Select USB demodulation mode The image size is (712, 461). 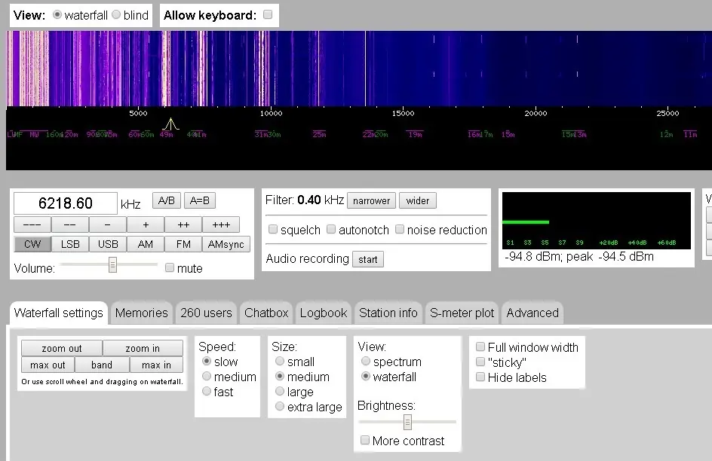[x=108, y=244]
